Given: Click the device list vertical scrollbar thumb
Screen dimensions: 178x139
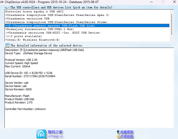Looking at the screenshot, I should click(x=172, y=24).
